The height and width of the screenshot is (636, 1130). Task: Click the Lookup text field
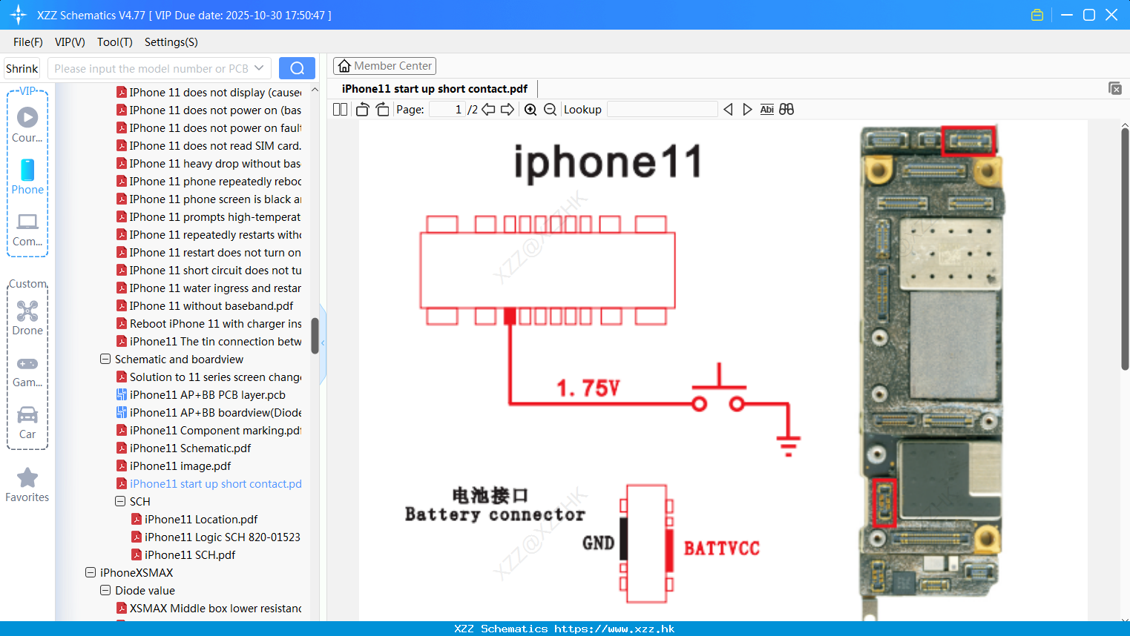(x=663, y=110)
